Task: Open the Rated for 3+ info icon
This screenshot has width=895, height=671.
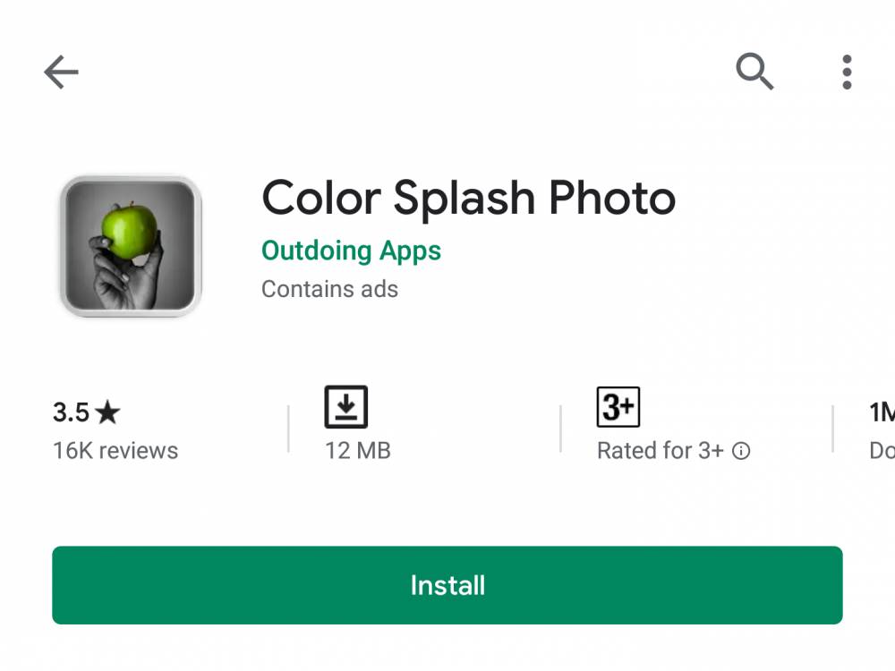Action: tap(741, 451)
